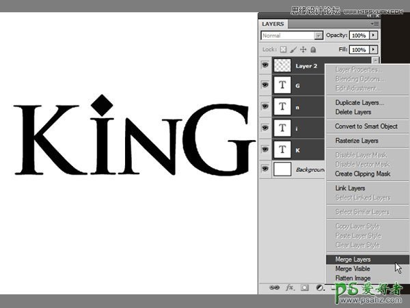This screenshot has height=308, width=410.
Task: Expand the Fill slider arrow
Action: point(374,50)
